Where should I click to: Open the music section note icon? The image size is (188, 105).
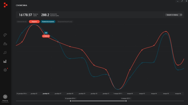coord(5,53)
